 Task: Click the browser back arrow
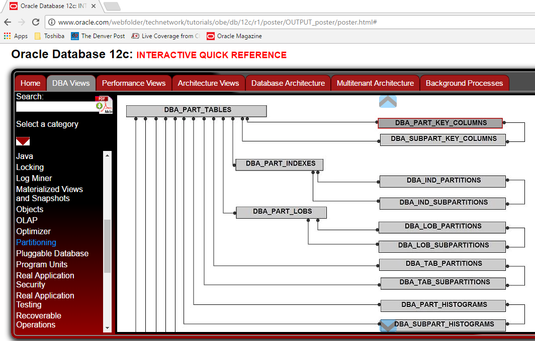(8, 22)
